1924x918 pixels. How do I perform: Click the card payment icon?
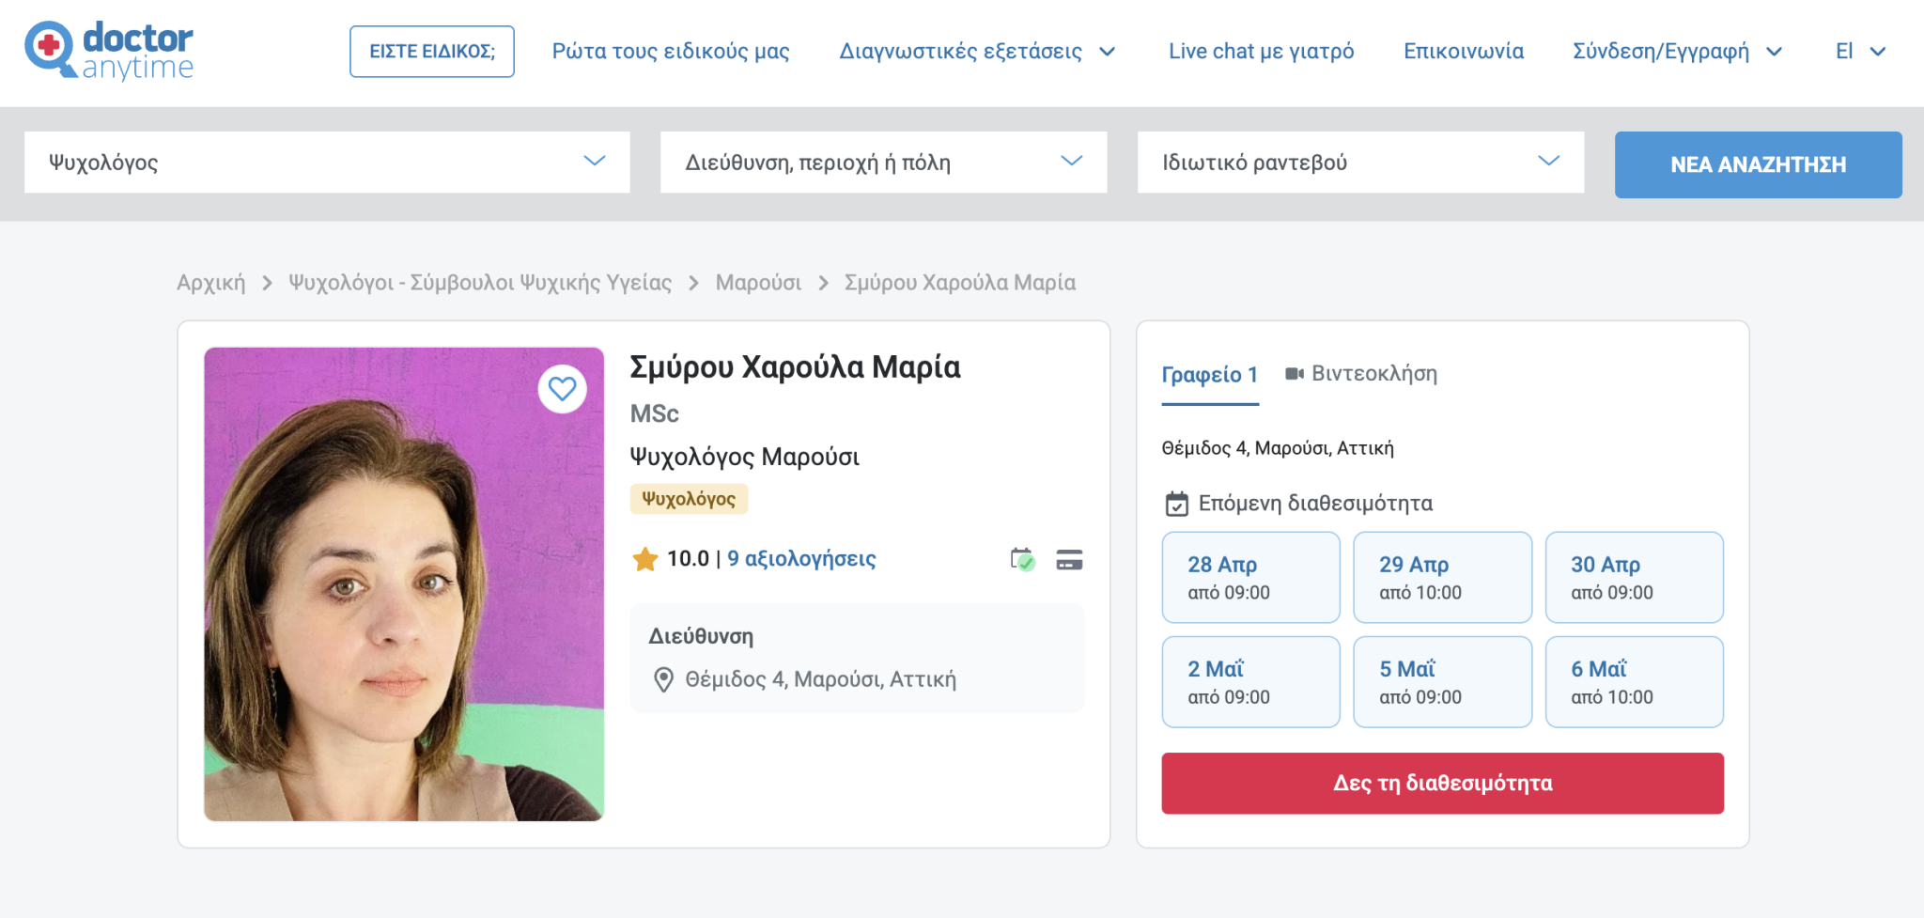pos(1069,560)
